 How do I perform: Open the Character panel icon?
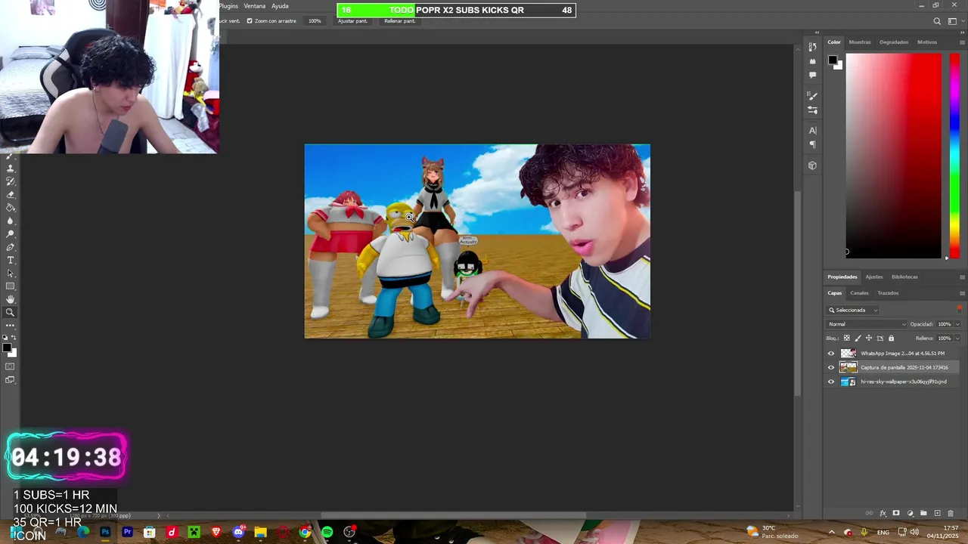(x=812, y=130)
